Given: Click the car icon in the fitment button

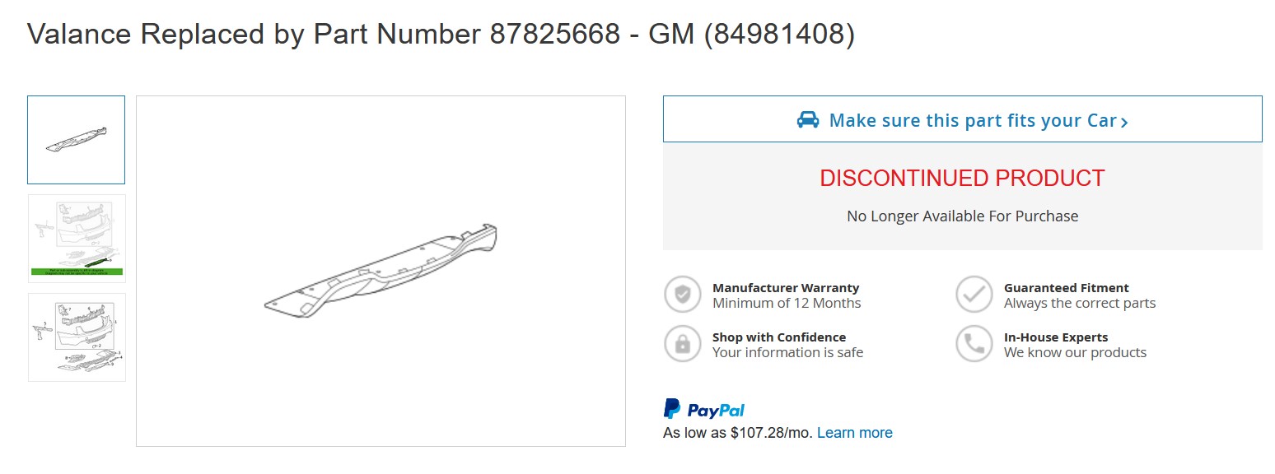Looking at the screenshot, I should [x=808, y=120].
